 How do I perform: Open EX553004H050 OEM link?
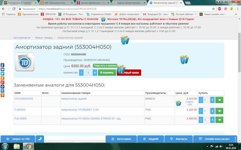[x=24, y=99]
